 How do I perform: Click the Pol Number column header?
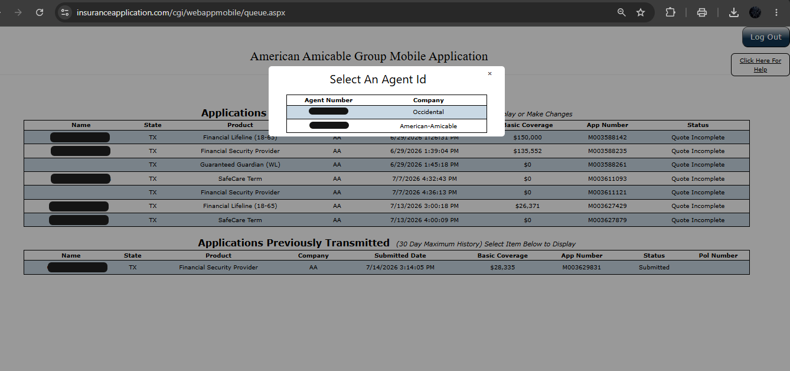point(719,256)
